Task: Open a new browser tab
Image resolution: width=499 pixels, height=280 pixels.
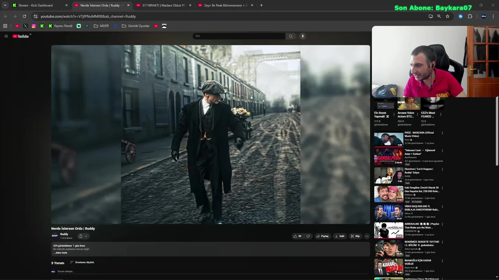Action: (x=261, y=5)
